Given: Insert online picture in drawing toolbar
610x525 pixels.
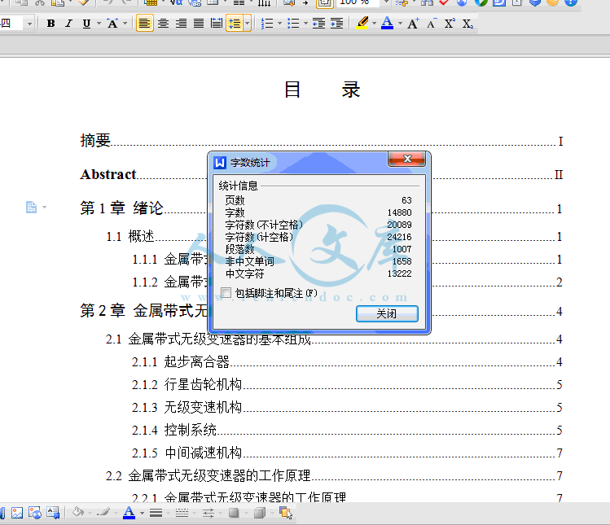Looking at the screenshot, I should pyautogui.click(x=34, y=513).
